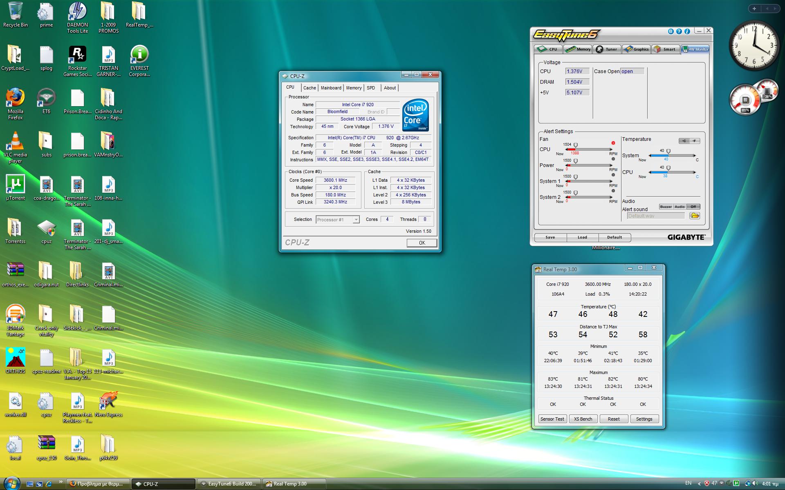Click the Default.wav alert sound field
This screenshot has width=785, height=490.
[656, 216]
